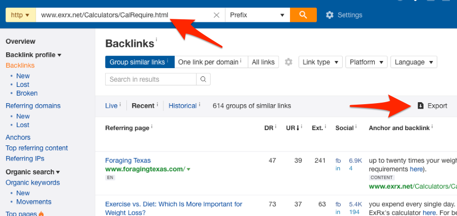457x216 pixels.
Task: Switch to One link per domain
Action: (211, 62)
